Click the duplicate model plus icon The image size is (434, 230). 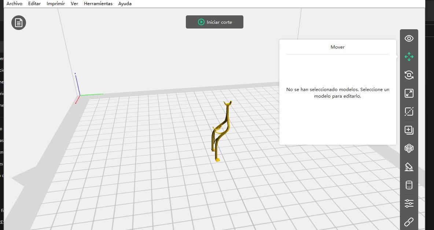point(409,130)
